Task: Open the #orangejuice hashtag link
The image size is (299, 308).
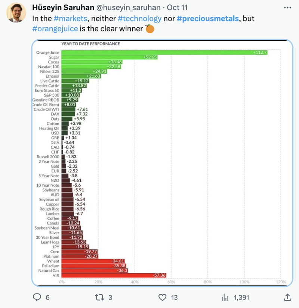Action: 55,29
